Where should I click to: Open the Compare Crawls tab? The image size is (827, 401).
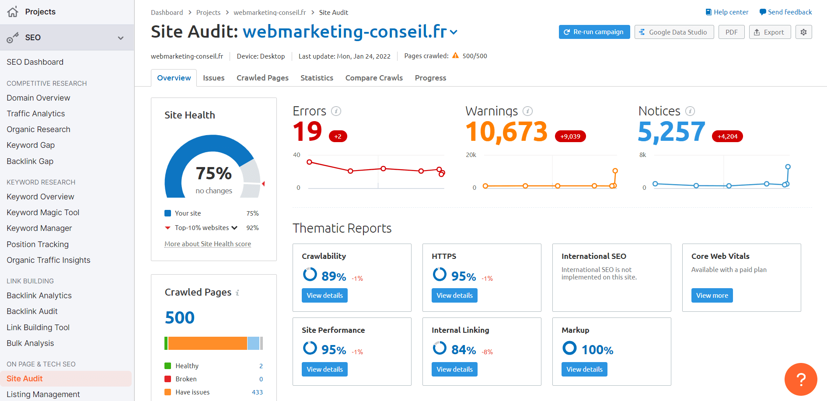tap(374, 78)
